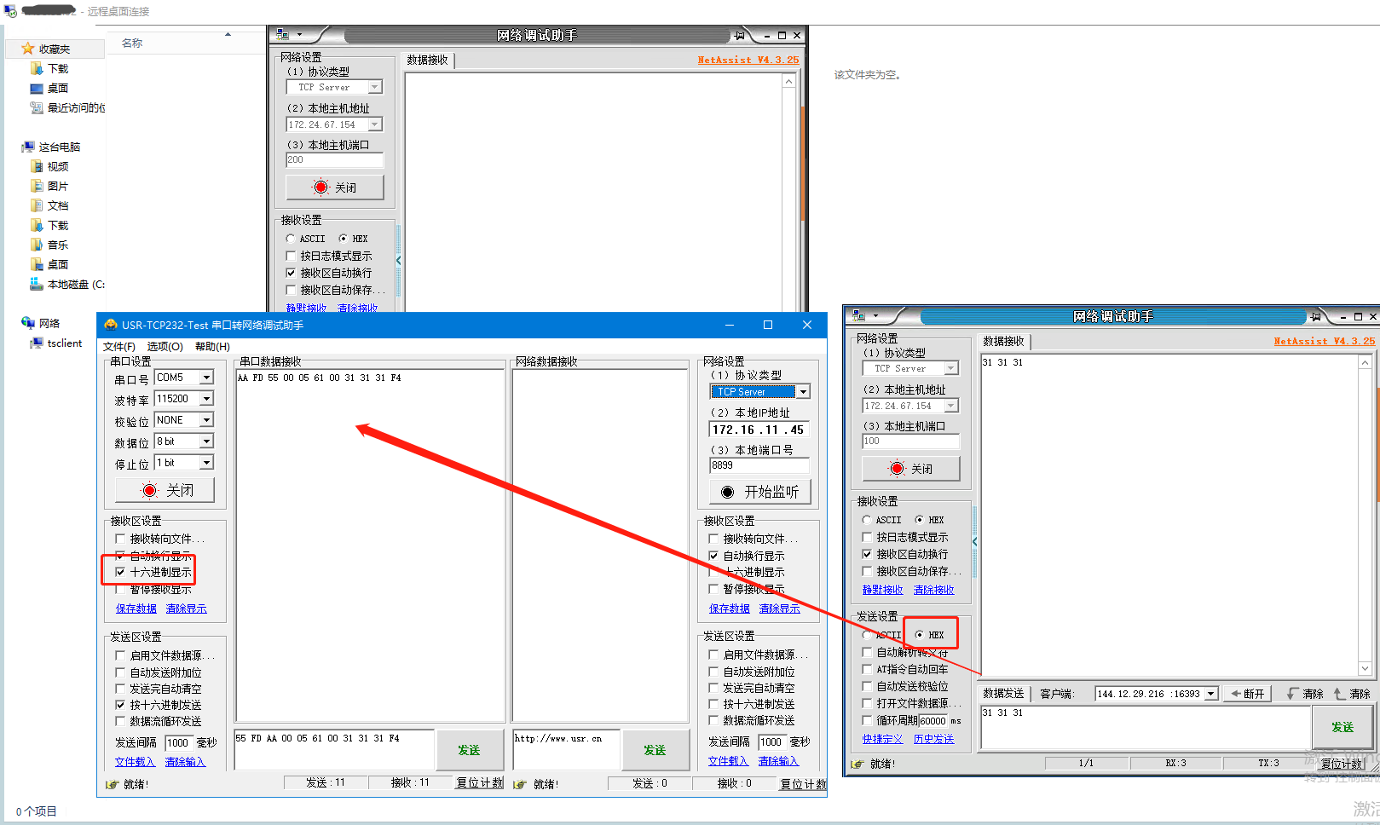Select 数据接收 tab in lower-right NetAssist
The image size is (1380, 825).
tap(1004, 341)
